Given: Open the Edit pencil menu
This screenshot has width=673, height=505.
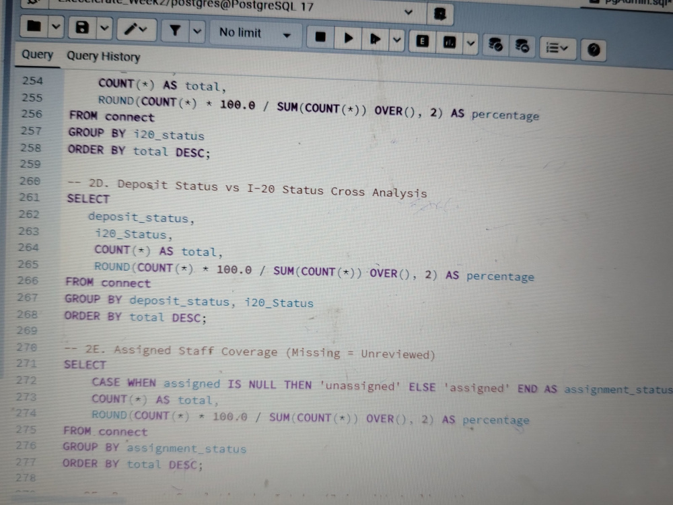Looking at the screenshot, I should click(x=136, y=30).
